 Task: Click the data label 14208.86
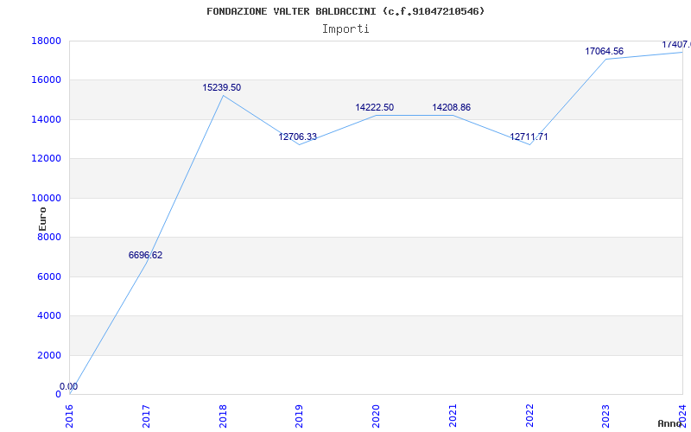pos(451,107)
